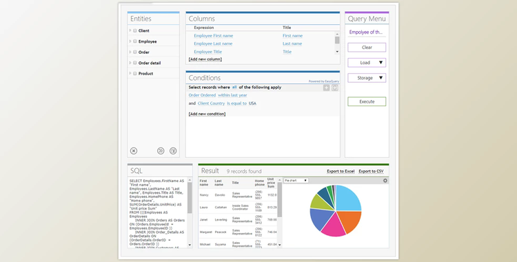Open the Load dropdown in Query Menu
This screenshot has width=517, height=262.
(367, 63)
